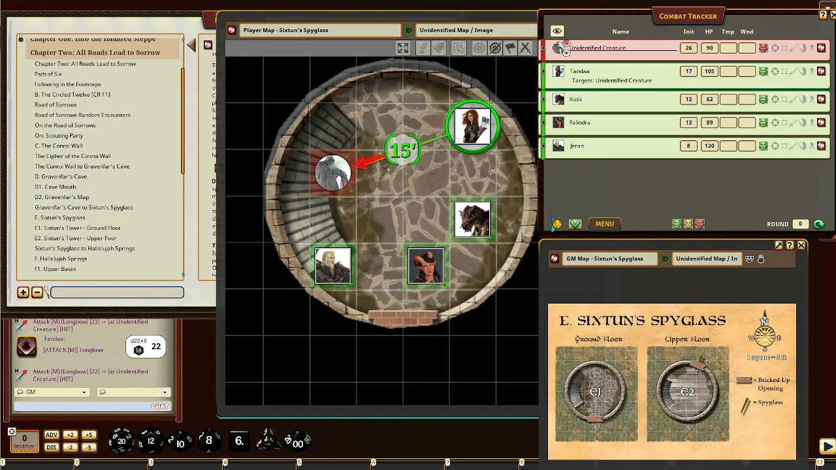Click the percentile d00 die
Viewport: 836px width, 470px height.
(297, 441)
